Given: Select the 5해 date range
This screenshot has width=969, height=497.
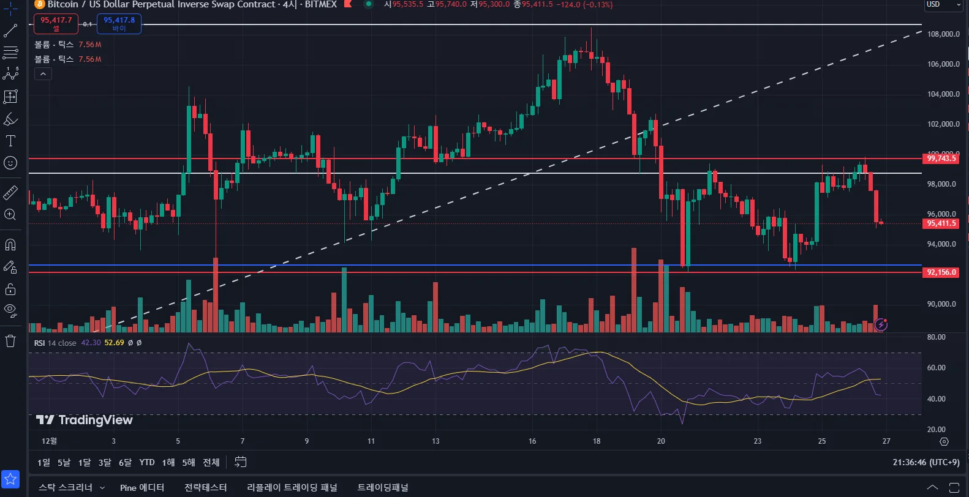Looking at the screenshot, I should coord(189,462).
